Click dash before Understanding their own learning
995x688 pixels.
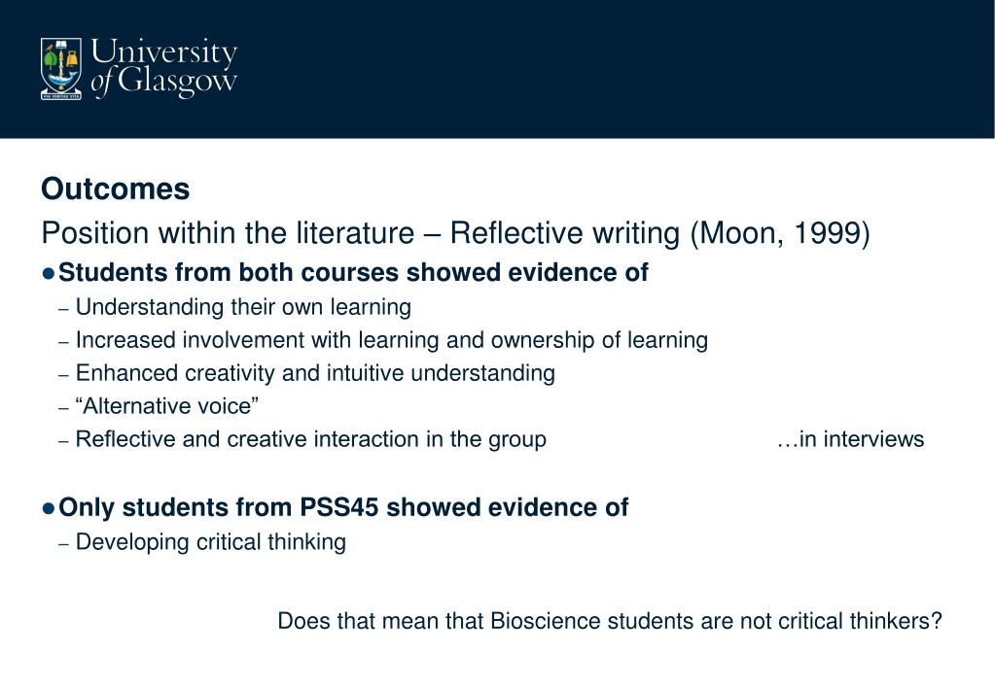click(x=63, y=309)
